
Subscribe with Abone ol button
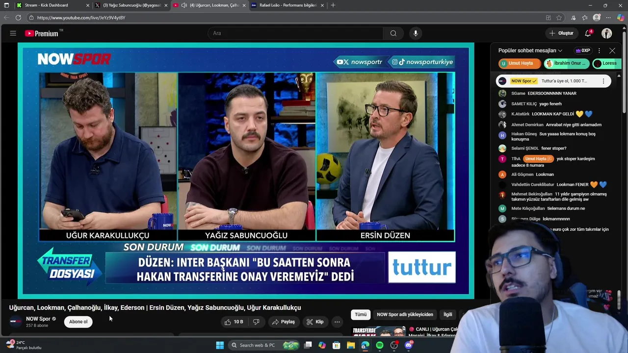click(78, 322)
